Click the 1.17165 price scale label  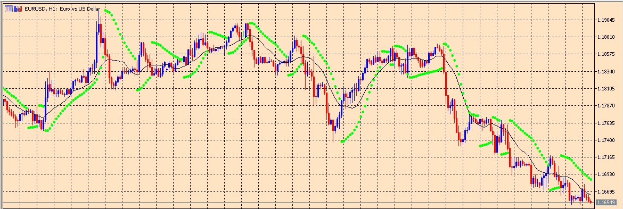tap(606, 157)
